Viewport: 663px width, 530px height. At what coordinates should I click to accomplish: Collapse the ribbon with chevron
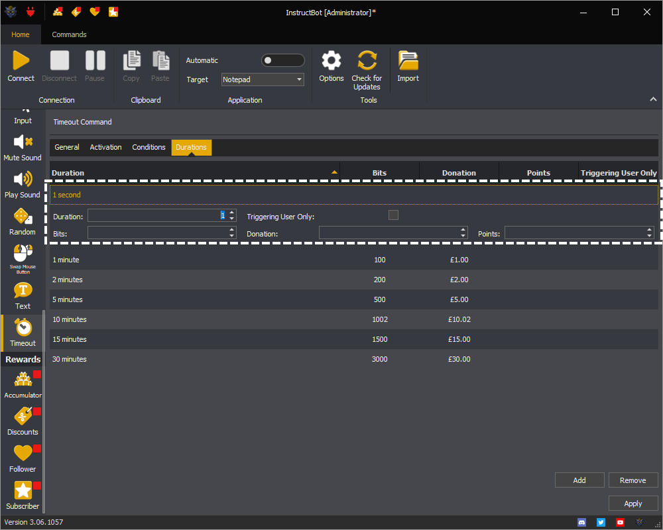[653, 99]
